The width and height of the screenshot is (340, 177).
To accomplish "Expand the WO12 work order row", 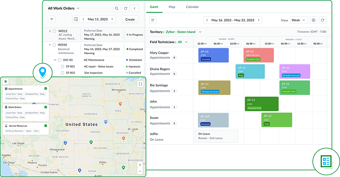I will coord(50,31).
